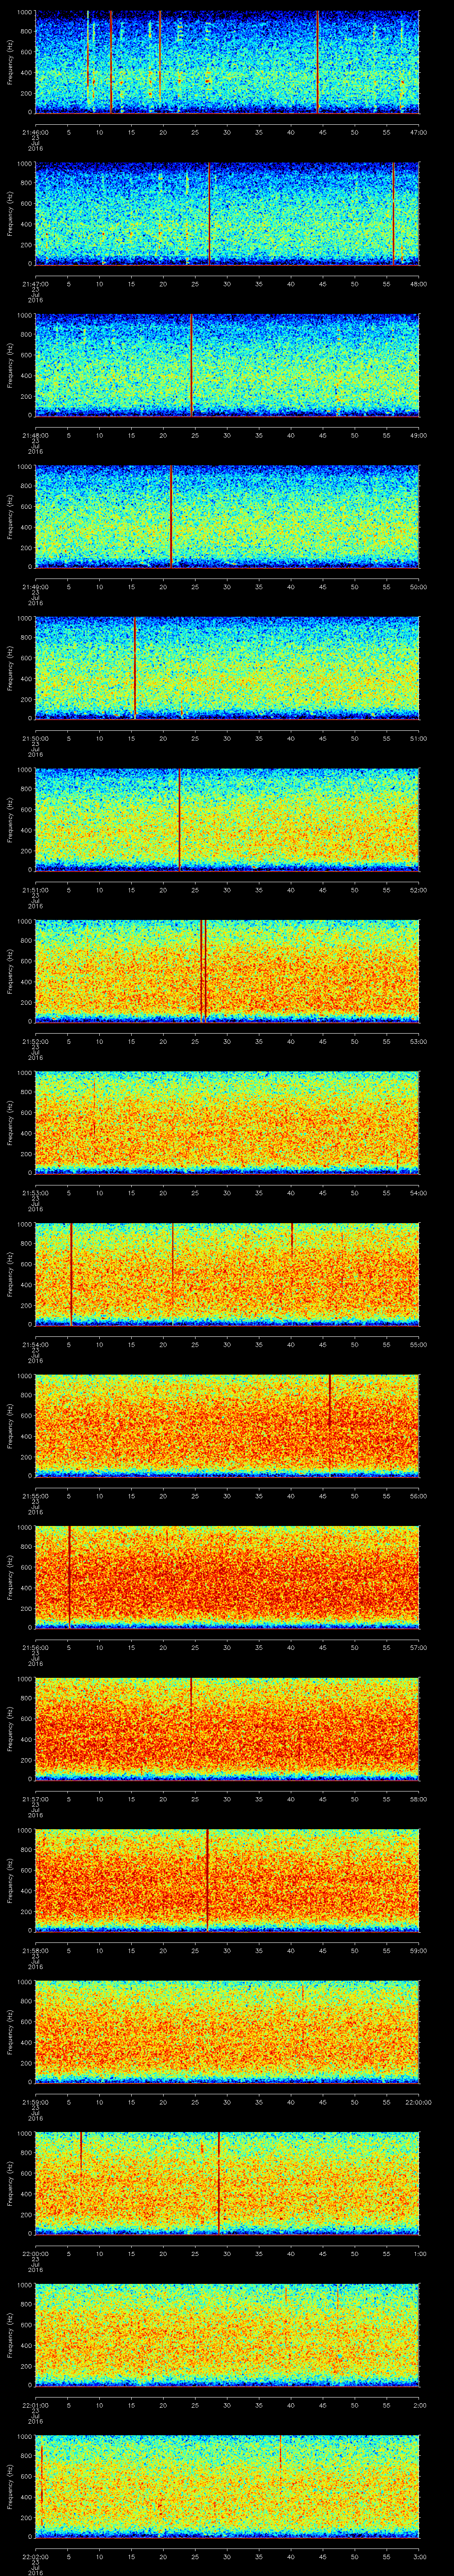
Task: Click the '21:48:00' start time label
Action: coord(35,435)
